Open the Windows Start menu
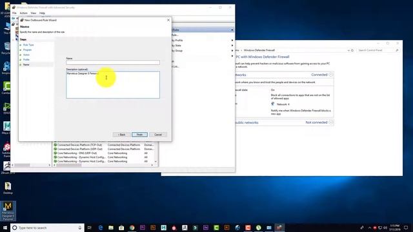 (5, 227)
